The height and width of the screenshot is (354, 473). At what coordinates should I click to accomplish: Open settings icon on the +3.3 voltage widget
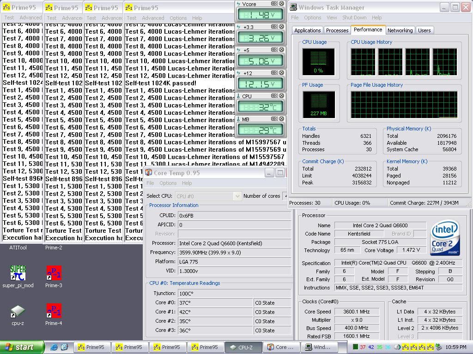coord(274,27)
